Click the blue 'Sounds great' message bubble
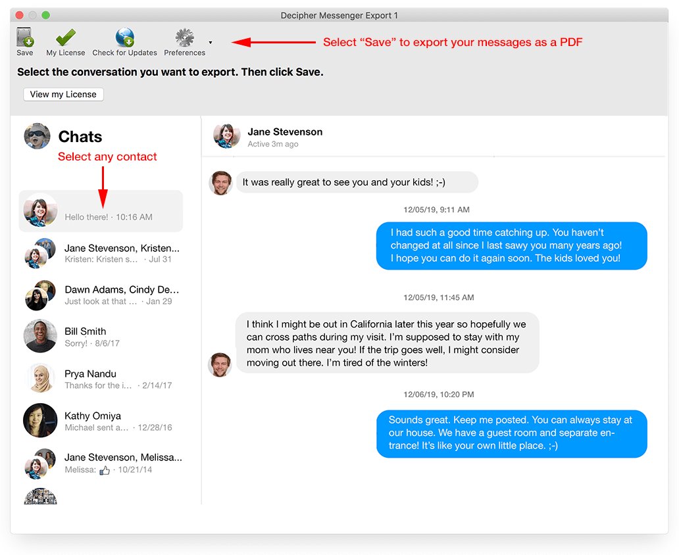The width and height of the screenshot is (679, 555). [511, 433]
